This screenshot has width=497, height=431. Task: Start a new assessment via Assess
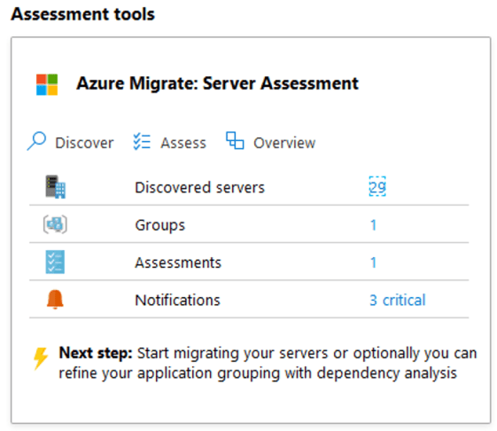183,143
